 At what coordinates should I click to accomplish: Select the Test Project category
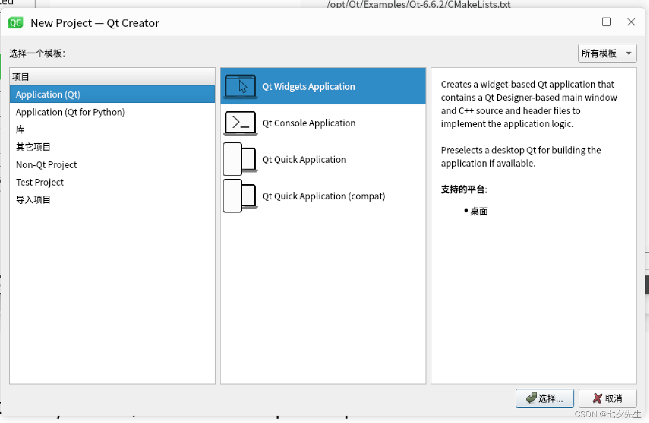(x=112, y=182)
